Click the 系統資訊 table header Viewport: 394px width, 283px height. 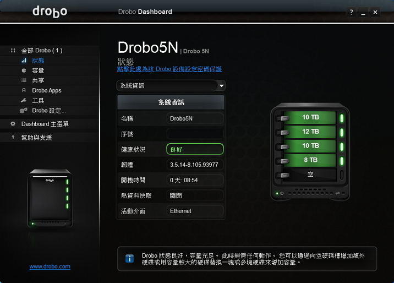pyautogui.click(x=171, y=102)
